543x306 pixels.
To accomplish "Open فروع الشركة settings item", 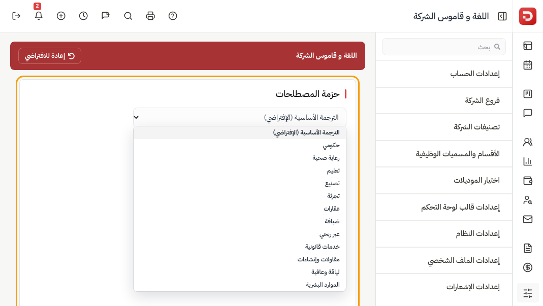I will click(x=444, y=100).
